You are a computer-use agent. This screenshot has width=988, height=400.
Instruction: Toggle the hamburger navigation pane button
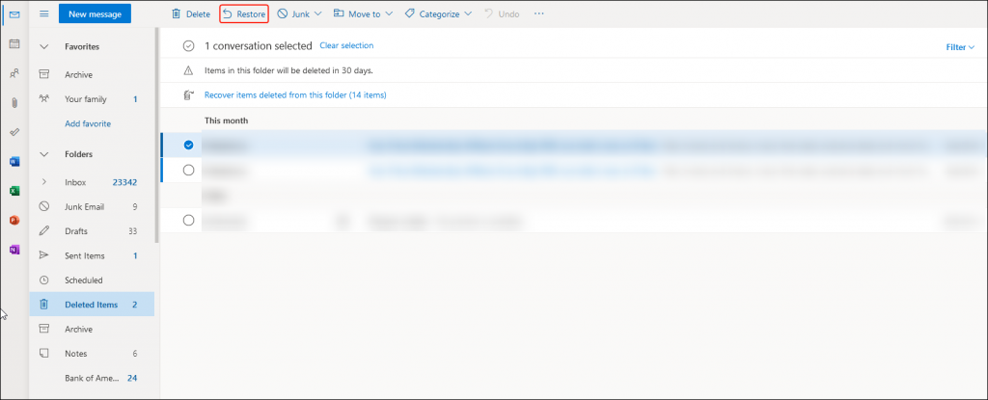(44, 14)
